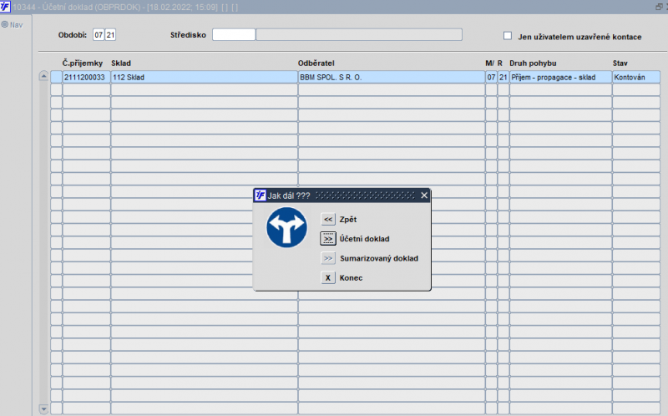Click month cell 07 in the first row
This screenshot has width=668, height=416.
pyautogui.click(x=491, y=77)
